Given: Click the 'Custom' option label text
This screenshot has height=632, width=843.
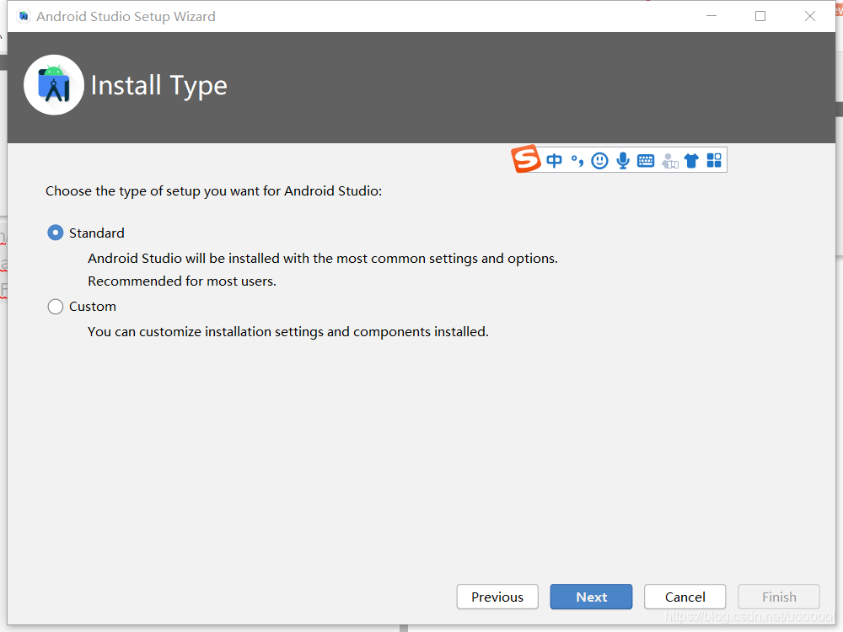Looking at the screenshot, I should pos(93,307).
